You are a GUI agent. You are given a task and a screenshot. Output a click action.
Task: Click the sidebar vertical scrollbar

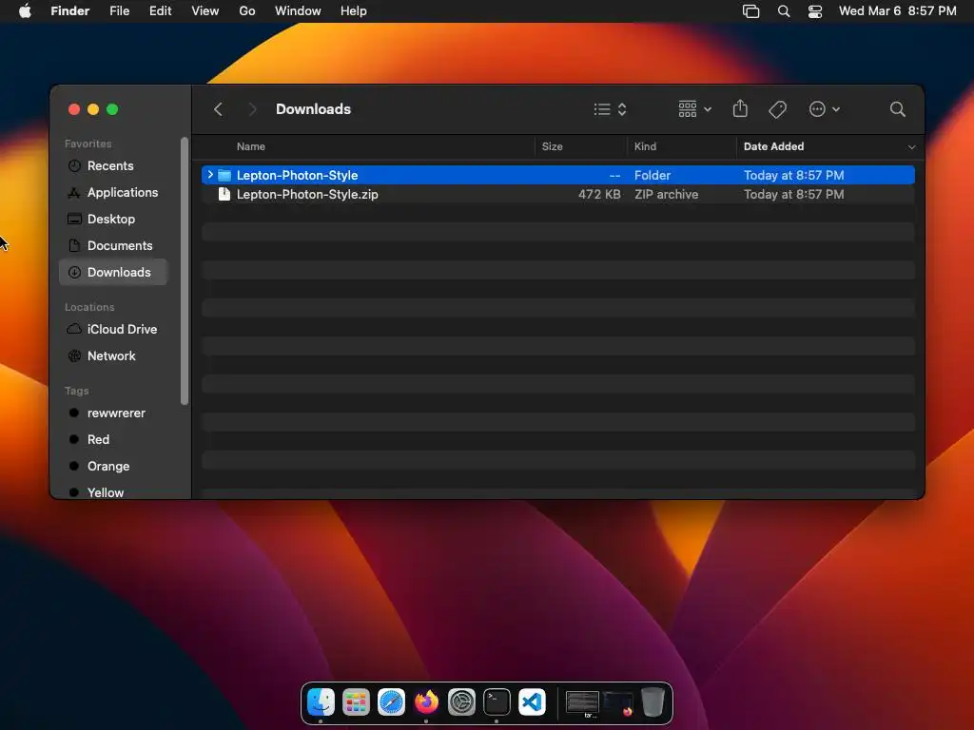tap(184, 271)
